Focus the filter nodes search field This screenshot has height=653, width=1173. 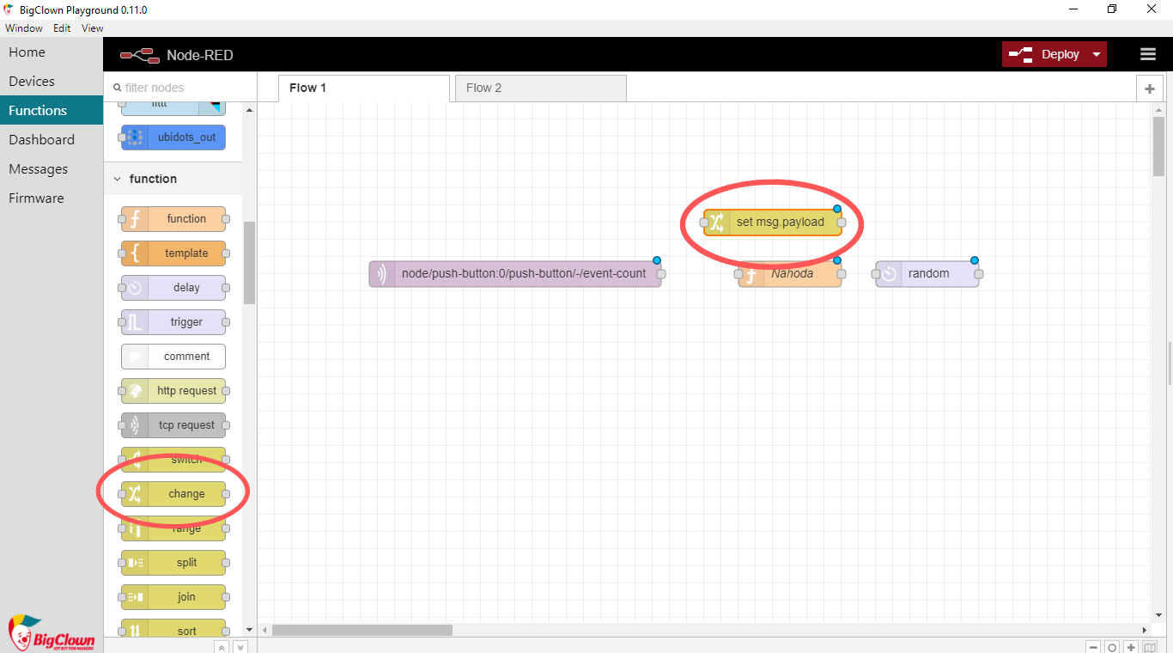pos(180,88)
